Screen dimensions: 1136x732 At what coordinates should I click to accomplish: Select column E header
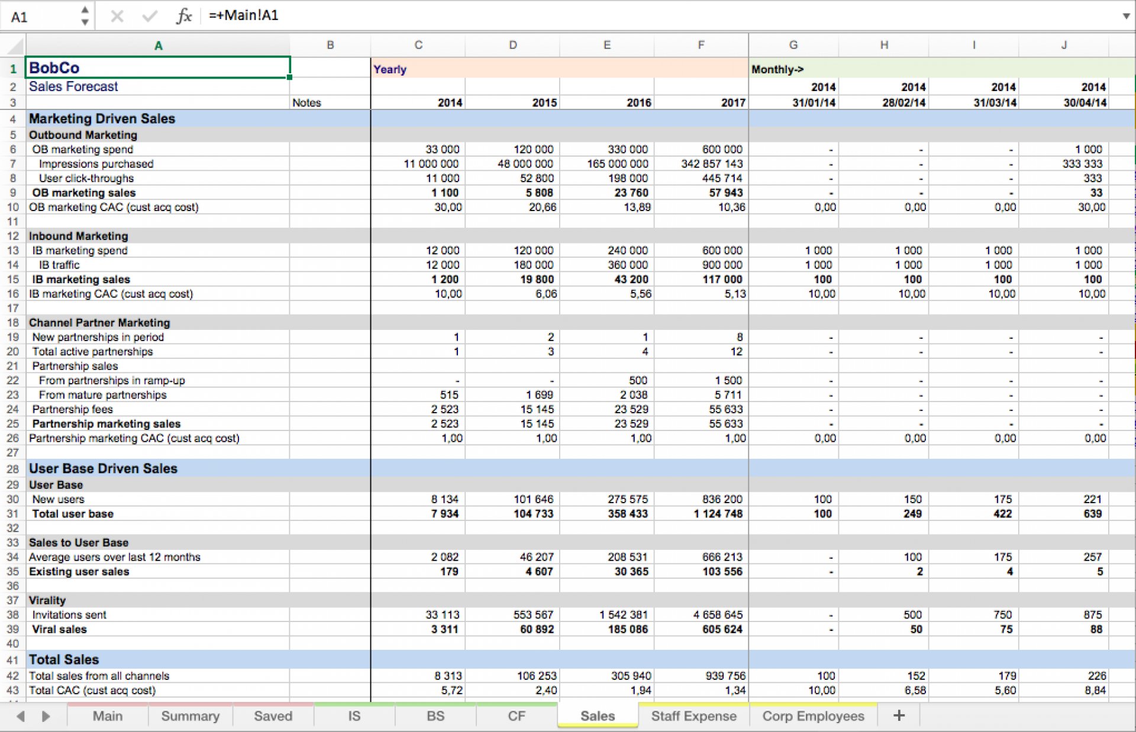607,46
